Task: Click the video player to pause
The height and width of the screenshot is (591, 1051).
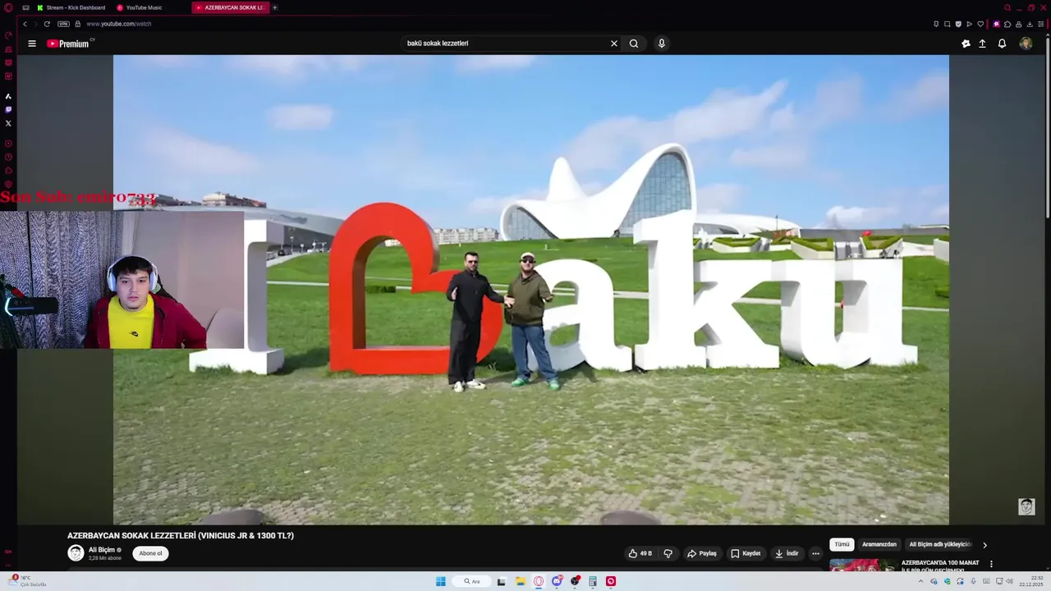Action: point(530,290)
